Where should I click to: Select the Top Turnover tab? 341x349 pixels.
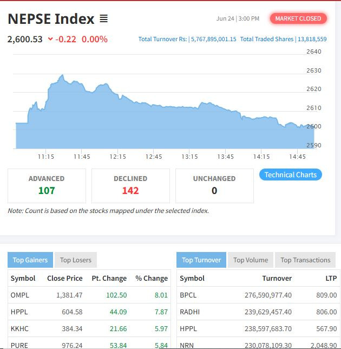(201, 260)
